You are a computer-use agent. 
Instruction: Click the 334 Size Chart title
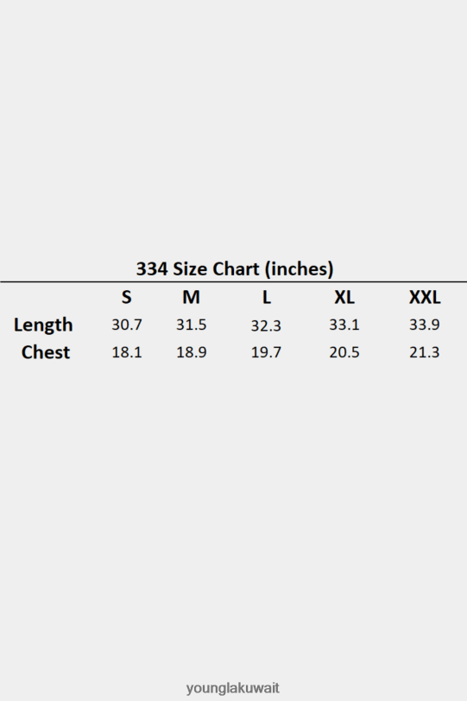235,269
